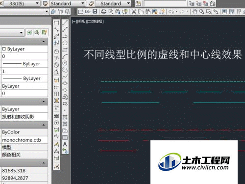Click the 俯视 view label control
The width and height of the screenshot is (245, 184).
point(81,21)
